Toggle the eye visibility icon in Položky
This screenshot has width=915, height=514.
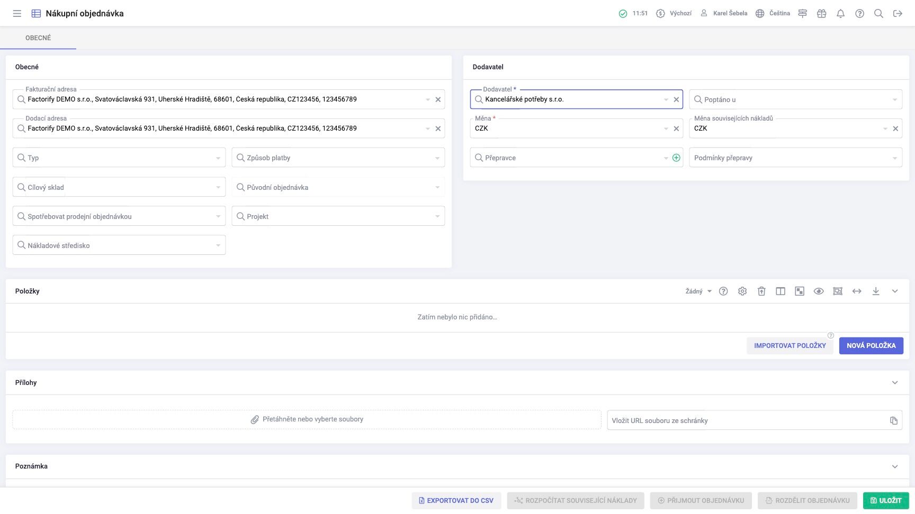tap(819, 291)
